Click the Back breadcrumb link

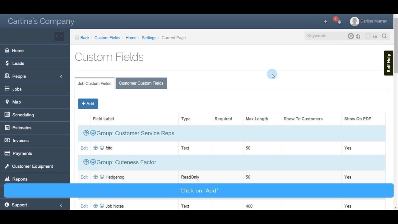click(x=85, y=38)
